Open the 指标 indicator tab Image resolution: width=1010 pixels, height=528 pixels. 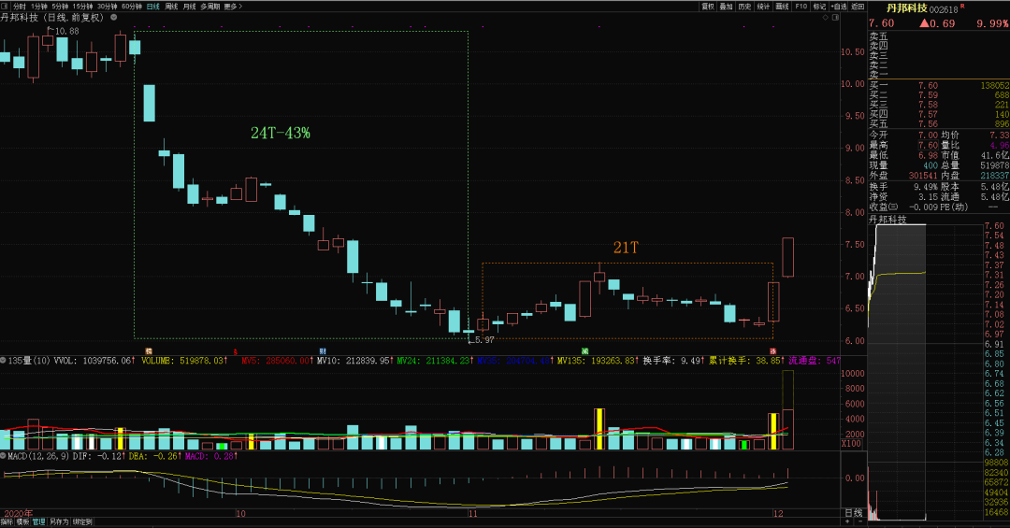(6, 522)
